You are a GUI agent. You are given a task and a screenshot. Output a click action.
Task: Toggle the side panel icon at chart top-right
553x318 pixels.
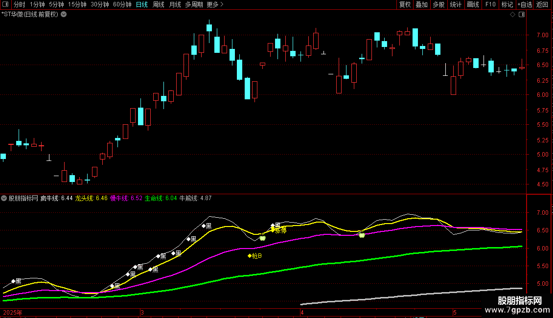click(x=522, y=15)
